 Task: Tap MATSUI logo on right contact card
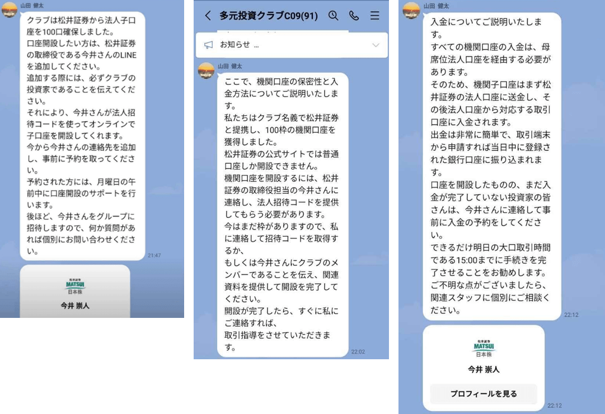pyautogui.click(x=484, y=349)
